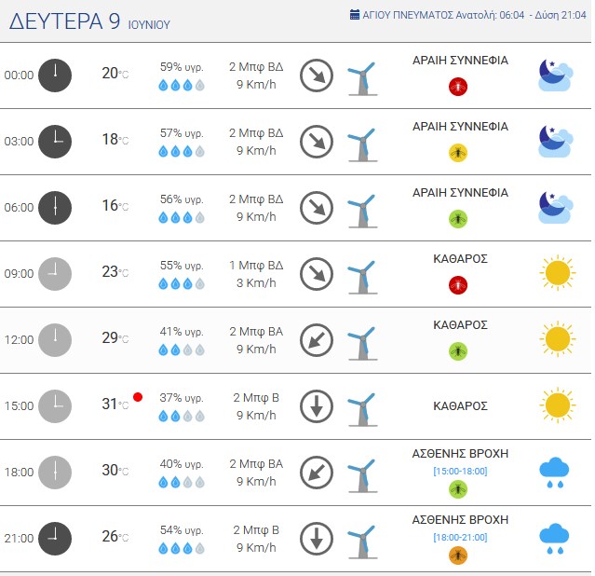Click the calendar icon beside ΑΓΙΟΥ ΠΝΕΥΜΑΤΟΣ
The width and height of the screenshot is (595, 576).
pos(355,15)
